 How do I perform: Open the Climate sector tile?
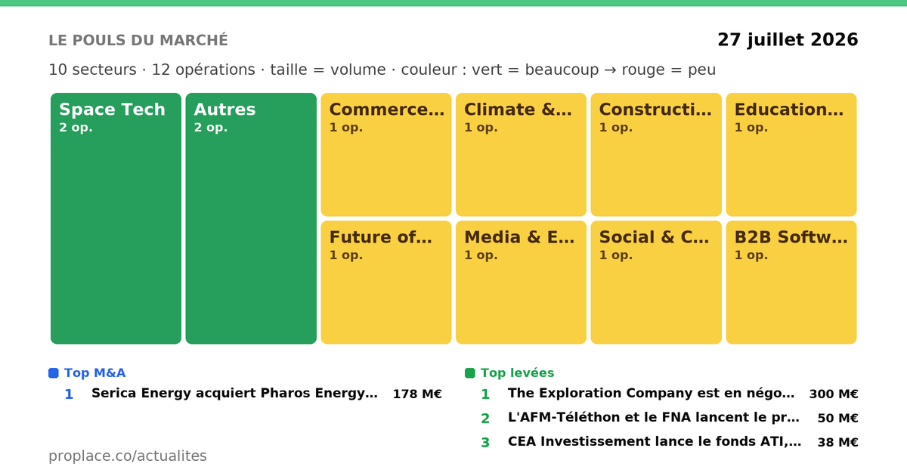(x=521, y=155)
